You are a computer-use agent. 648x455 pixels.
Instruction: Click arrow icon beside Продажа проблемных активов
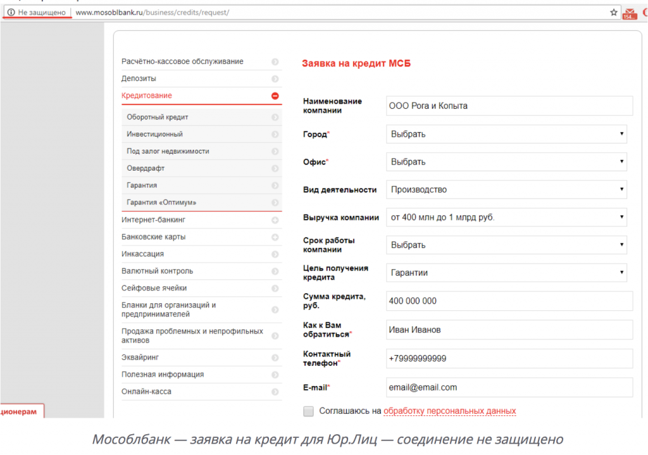[275, 336]
